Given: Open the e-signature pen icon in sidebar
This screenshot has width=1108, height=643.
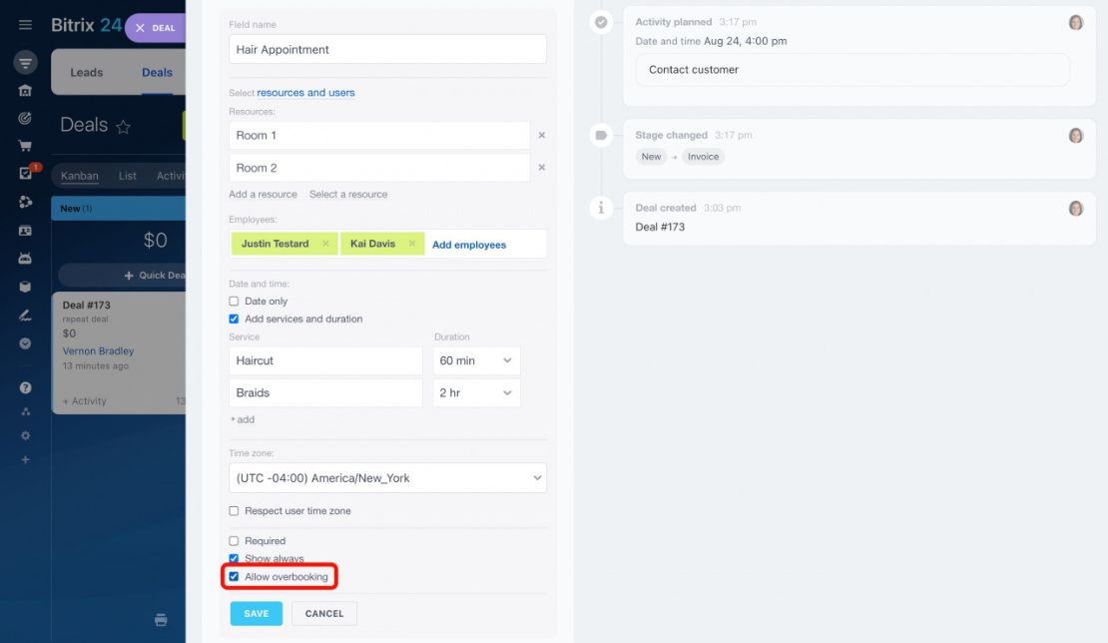Looking at the screenshot, I should click(25, 316).
